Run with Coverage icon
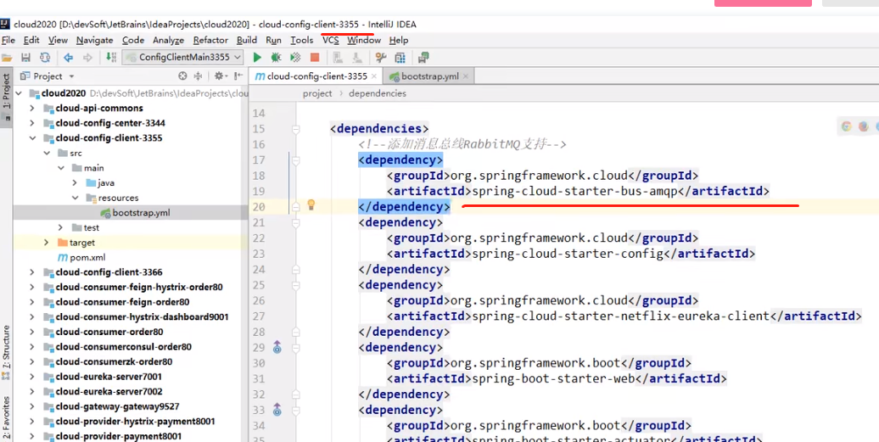The height and width of the screenshot is (442, 879). [x=295, y=57]
